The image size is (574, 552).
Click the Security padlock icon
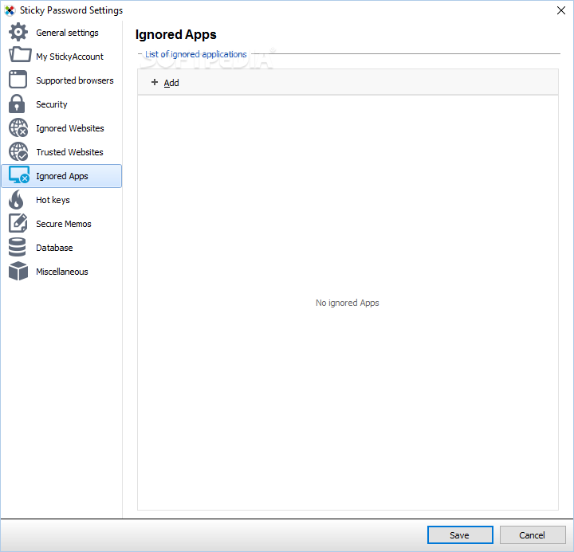pyautogui.click(x=17, y=104)
